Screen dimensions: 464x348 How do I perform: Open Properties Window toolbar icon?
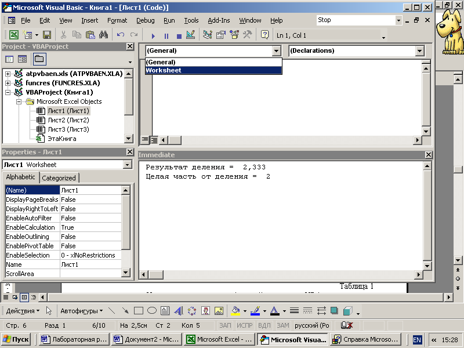(x=221, y=35)
